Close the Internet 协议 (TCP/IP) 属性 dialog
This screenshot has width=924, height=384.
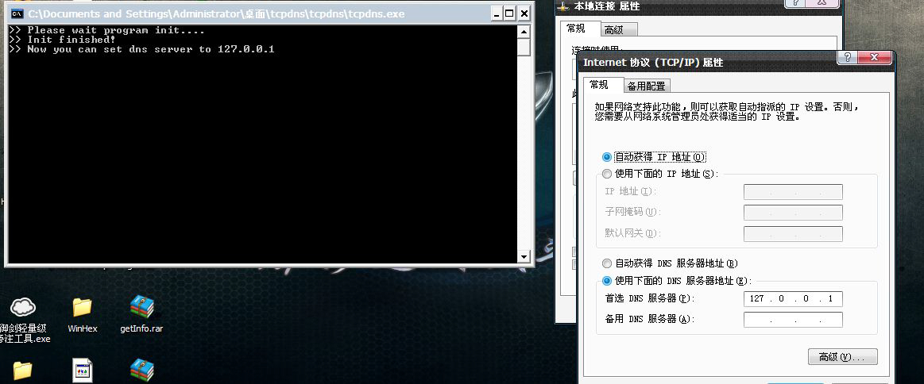tap(875, 58)
